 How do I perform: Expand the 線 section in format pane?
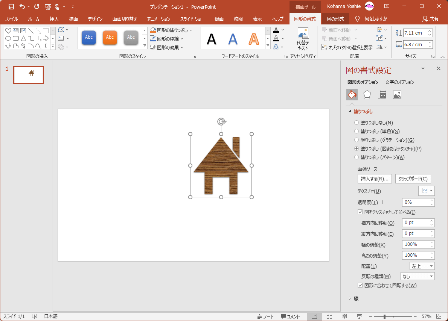tap(356, 298)
